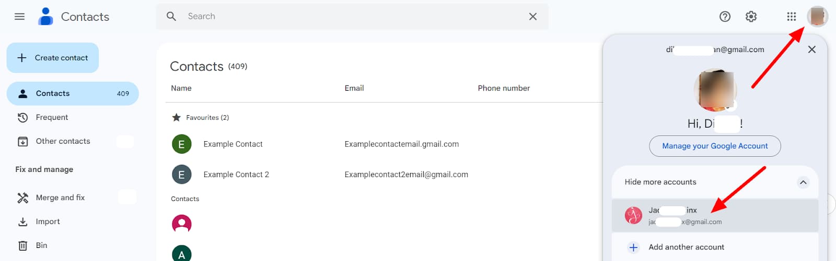
Task: Click the Fix and manage heading
Action: coord(44,169)
